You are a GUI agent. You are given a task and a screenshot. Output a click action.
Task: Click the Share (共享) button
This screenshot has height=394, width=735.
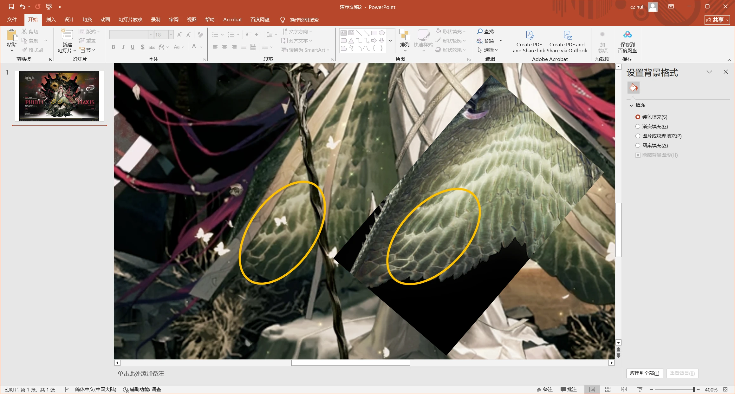click(717, 20)
